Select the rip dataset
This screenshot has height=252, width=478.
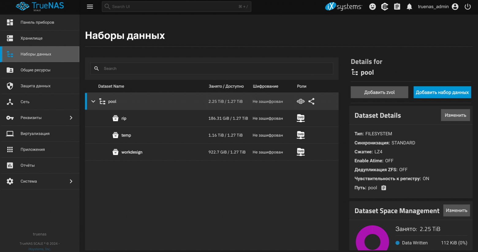[212, 118]
